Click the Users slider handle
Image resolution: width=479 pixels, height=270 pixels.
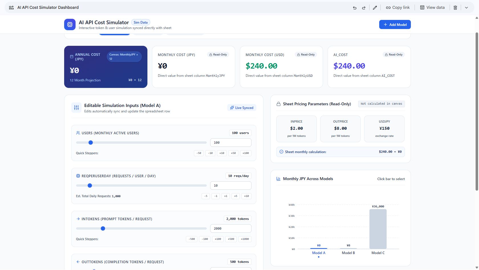point(91,143)
